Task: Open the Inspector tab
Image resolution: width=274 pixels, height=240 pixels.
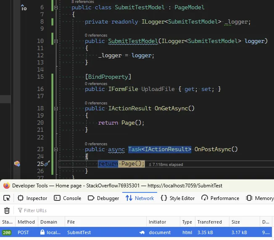Action: coord(32,198)
